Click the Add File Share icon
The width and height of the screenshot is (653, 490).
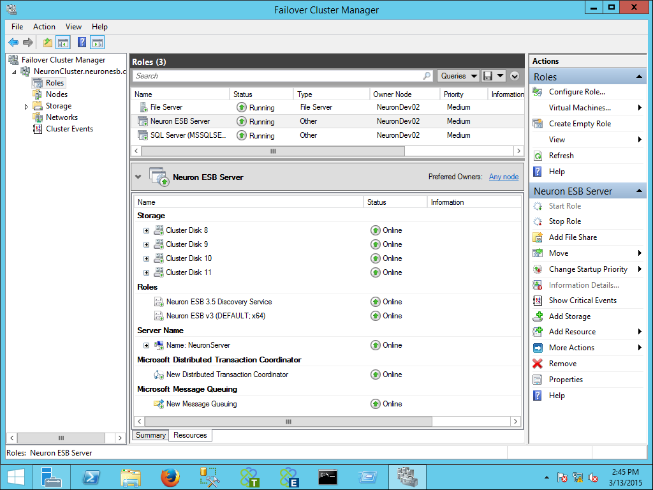(x=538, y=237)
